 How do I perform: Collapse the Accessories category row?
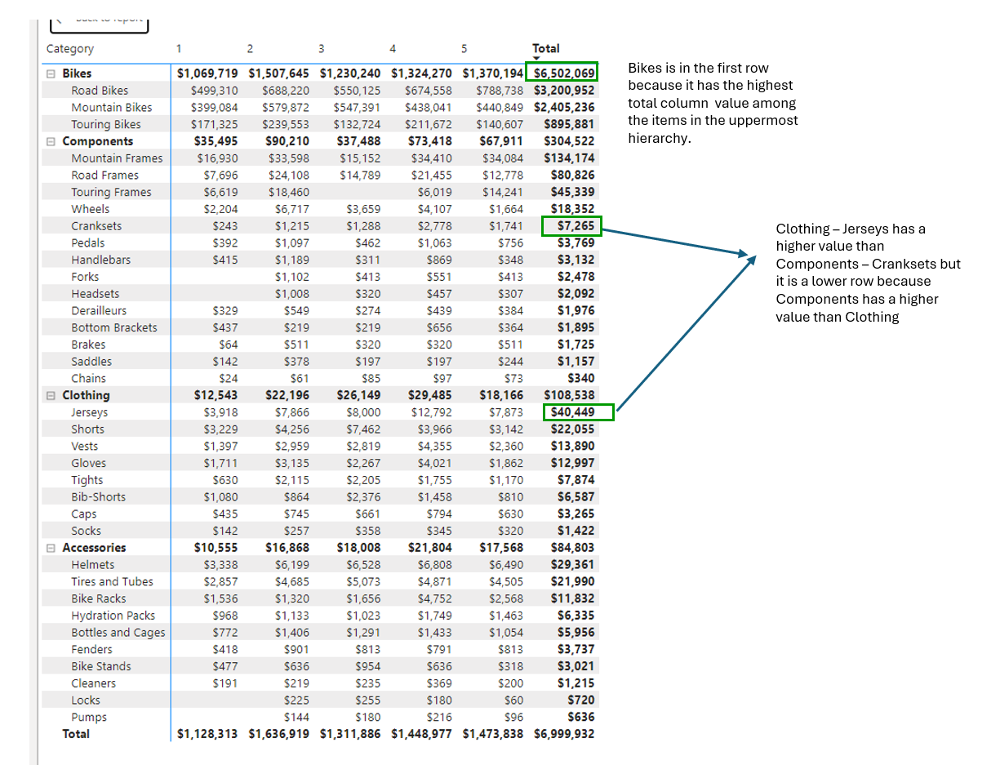(x=51, y=548)
